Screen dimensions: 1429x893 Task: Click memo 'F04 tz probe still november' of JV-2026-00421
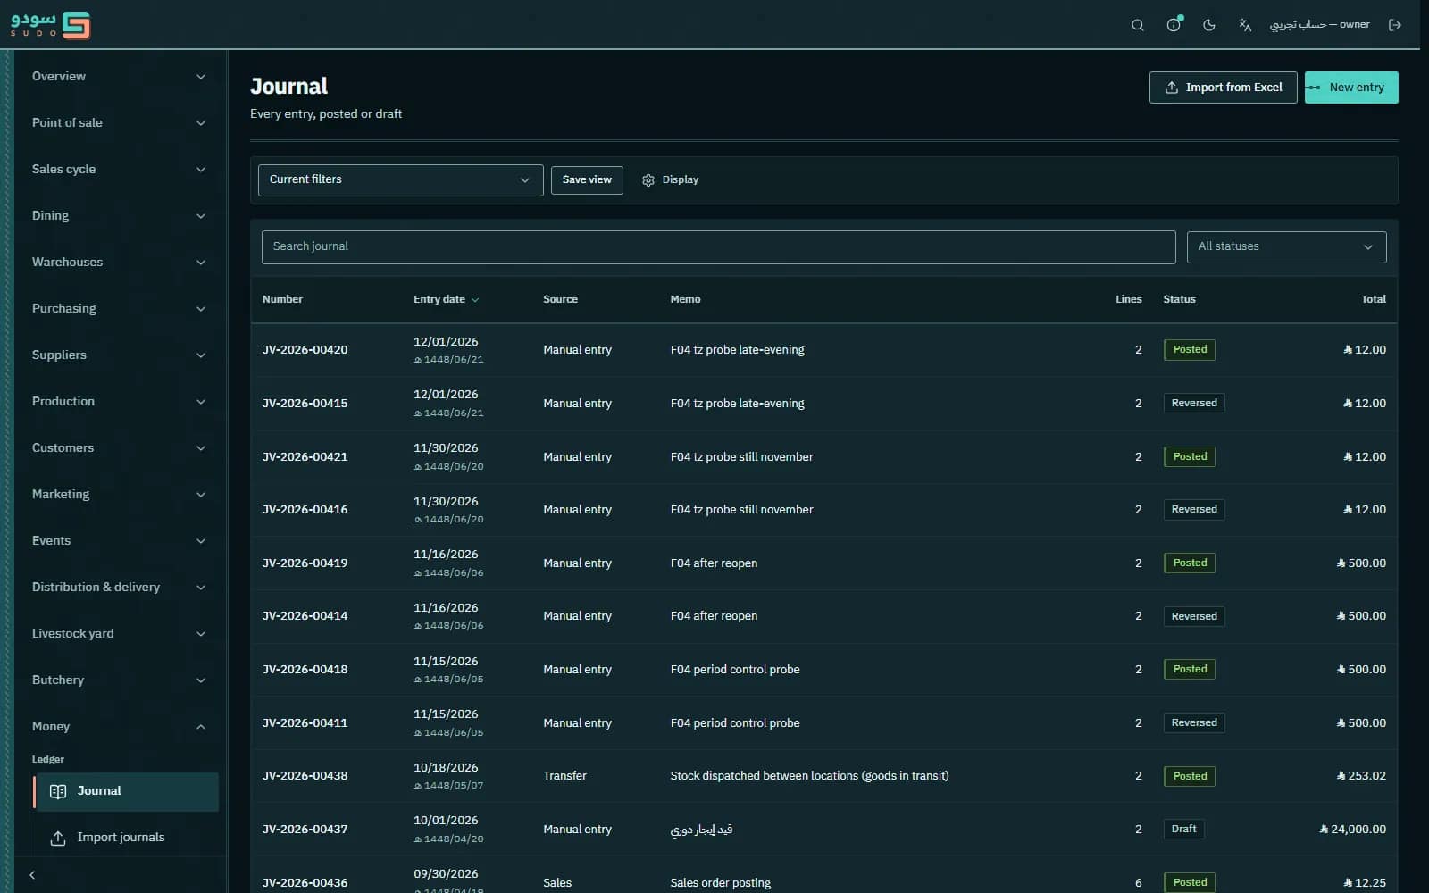[741, 457]
